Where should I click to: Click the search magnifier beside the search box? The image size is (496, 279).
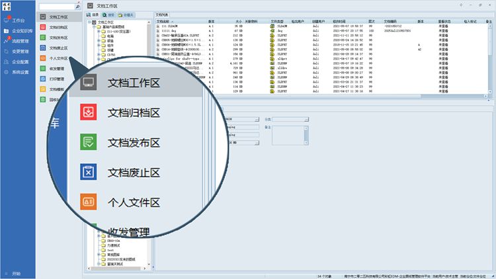(77, 7)
